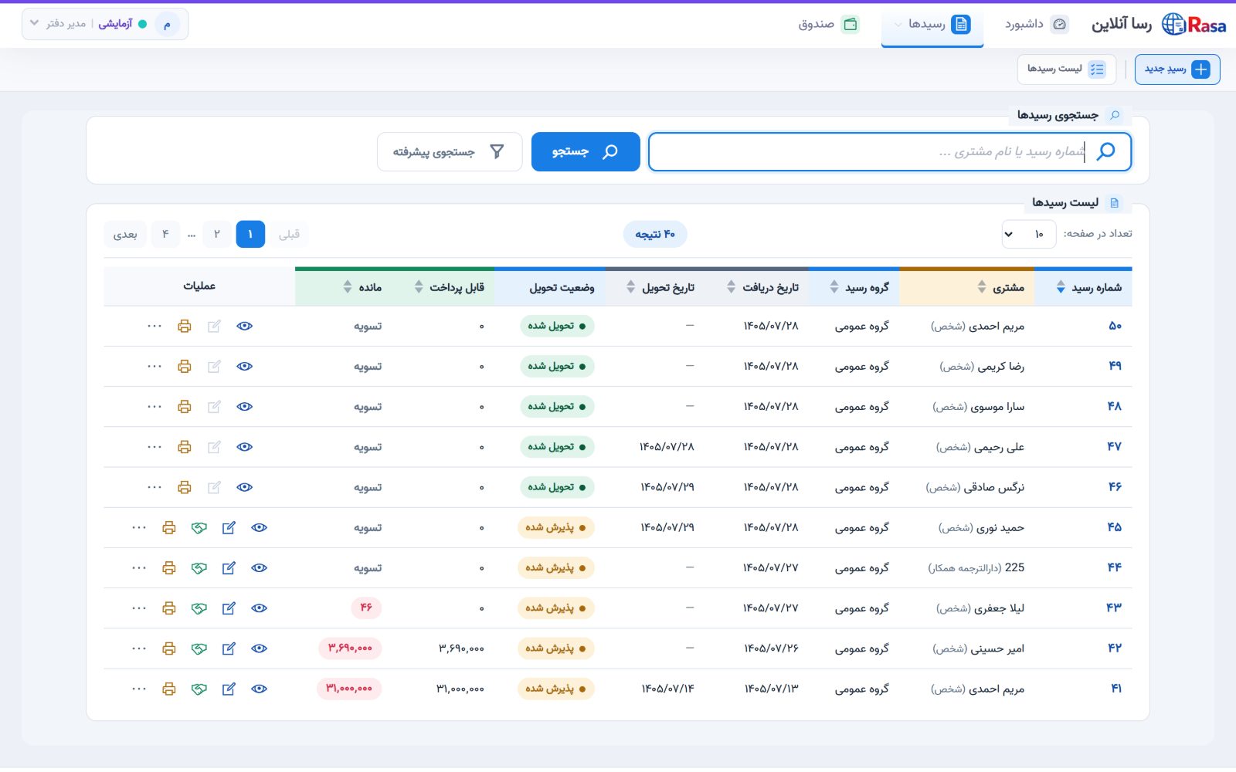Open the داشبورد dashboard tab
Screen dimensions: 1236x772
coord(1037,25)
